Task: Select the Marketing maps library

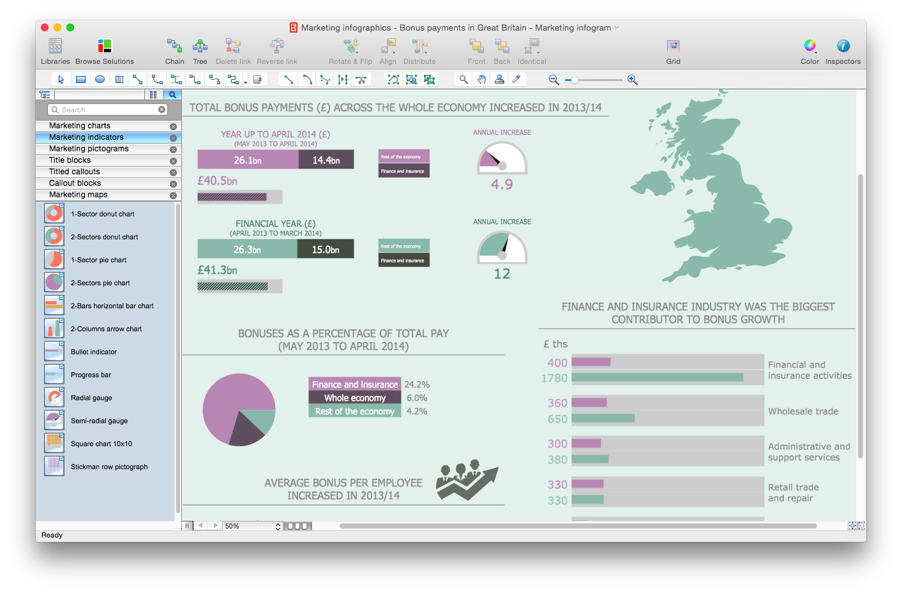Action: tap(78, 195)
